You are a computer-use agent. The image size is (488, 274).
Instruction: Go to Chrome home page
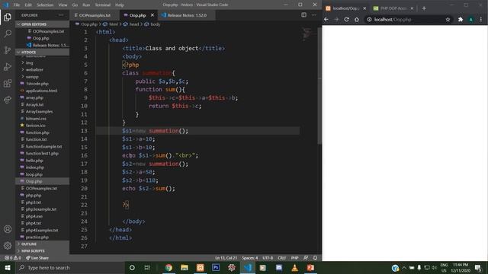click(357, 20)
